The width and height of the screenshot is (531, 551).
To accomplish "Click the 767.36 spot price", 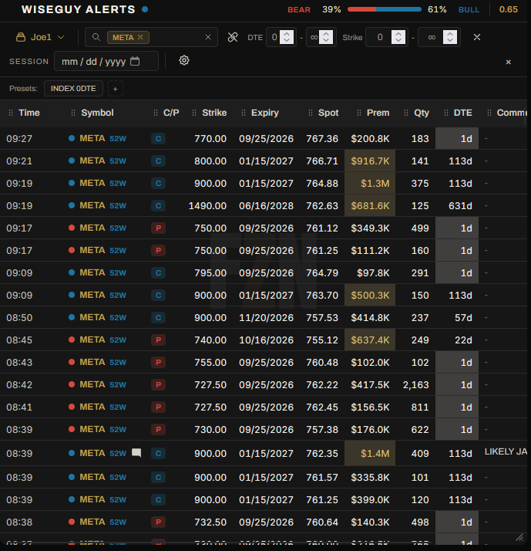I will tap(322, 138).
